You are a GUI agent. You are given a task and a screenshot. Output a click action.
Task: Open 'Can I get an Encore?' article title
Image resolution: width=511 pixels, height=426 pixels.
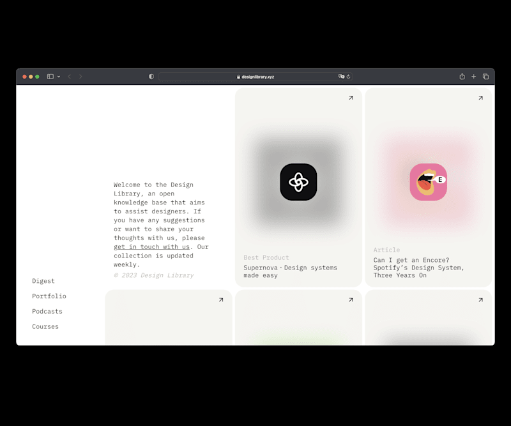point(419,268)
